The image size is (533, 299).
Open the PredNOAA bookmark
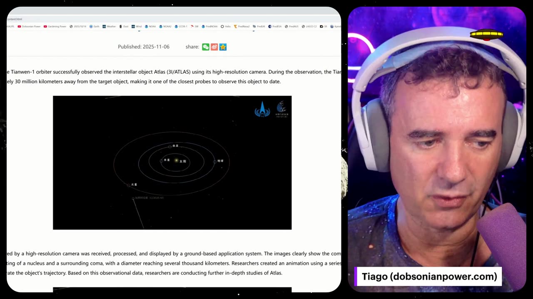210,27
